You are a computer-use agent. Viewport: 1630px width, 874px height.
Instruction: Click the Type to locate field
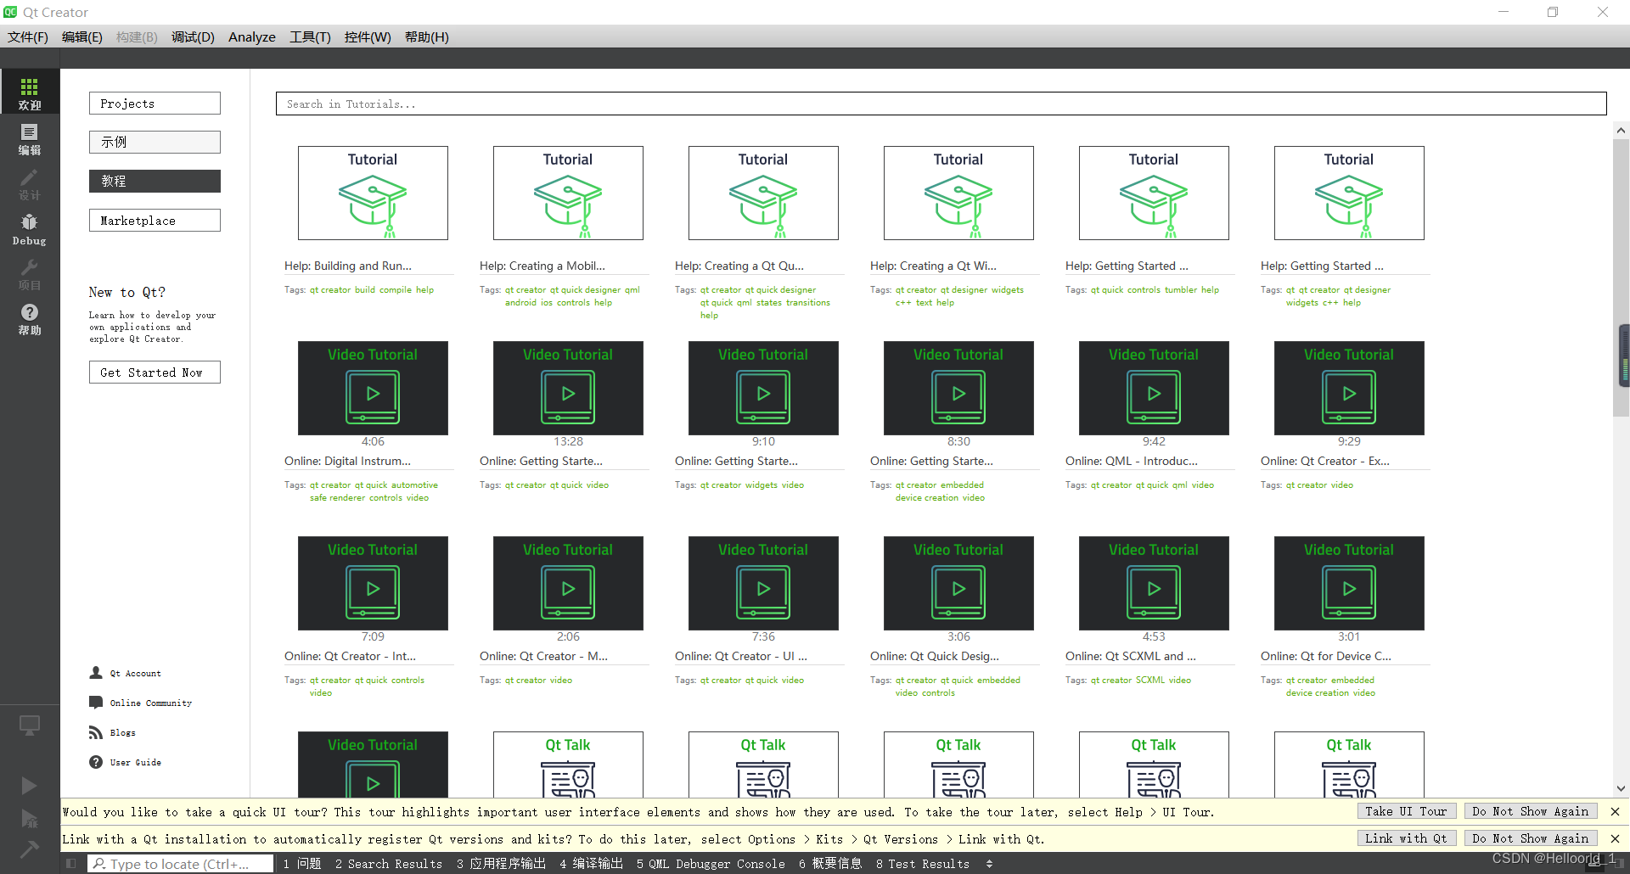point(181,864)
